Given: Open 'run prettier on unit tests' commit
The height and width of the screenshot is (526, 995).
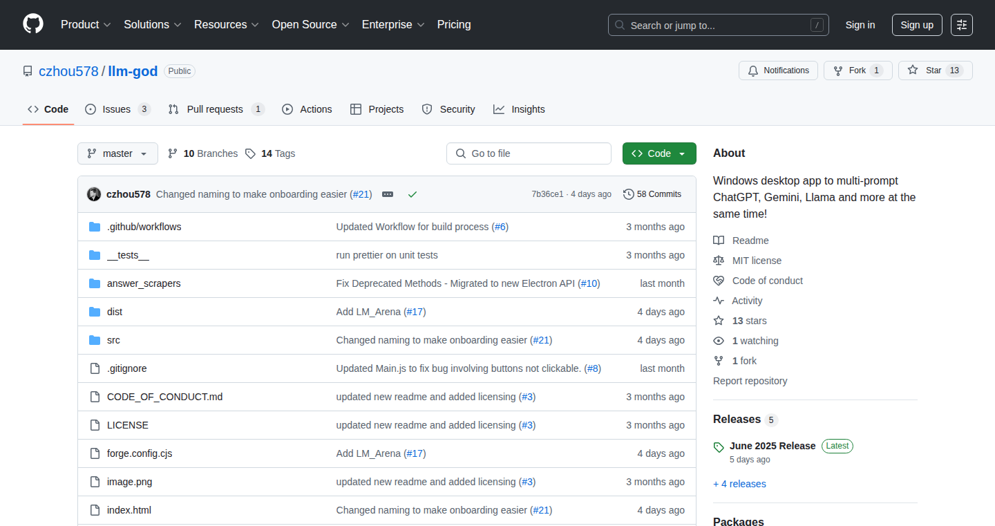Looking at the screenshot, I should click(x=387, y=255).
